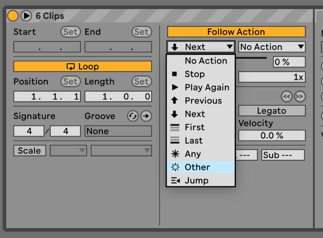Click the clip play triangle button

coord(26,16)
